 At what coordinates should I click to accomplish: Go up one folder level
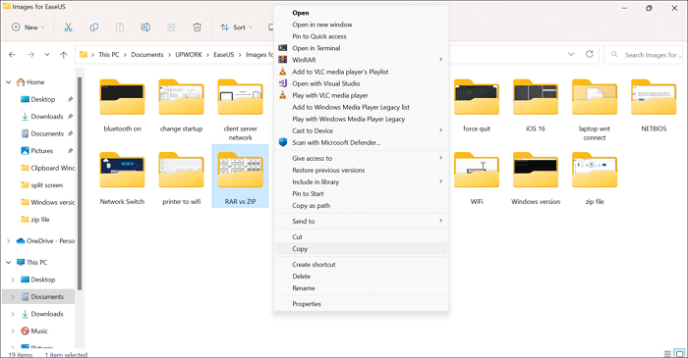pos(64,55)
